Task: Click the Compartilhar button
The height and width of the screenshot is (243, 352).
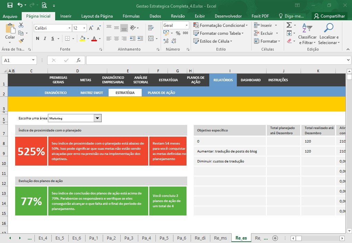Action: [x=329, y=16]
